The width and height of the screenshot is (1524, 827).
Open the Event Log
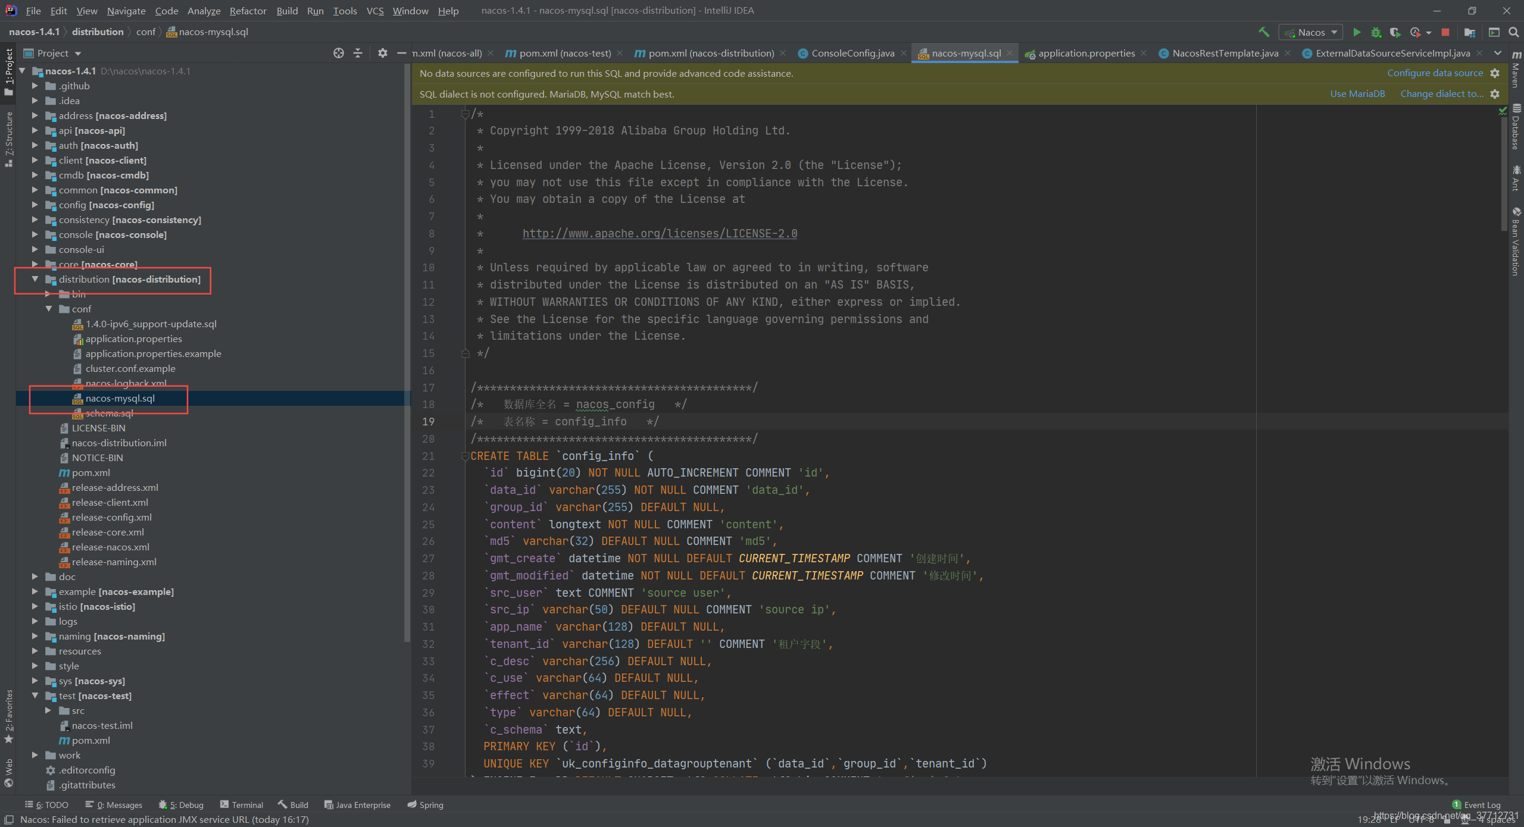coord(1476,805)
